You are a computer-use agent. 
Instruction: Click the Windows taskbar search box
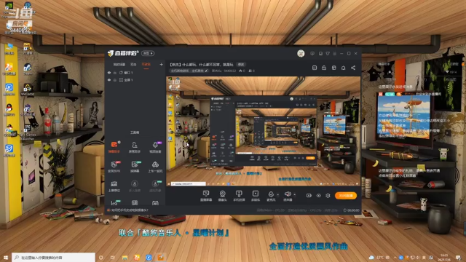click(53, 258)
